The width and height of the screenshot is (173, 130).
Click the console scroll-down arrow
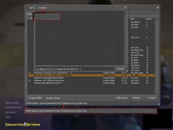[125, 64]
